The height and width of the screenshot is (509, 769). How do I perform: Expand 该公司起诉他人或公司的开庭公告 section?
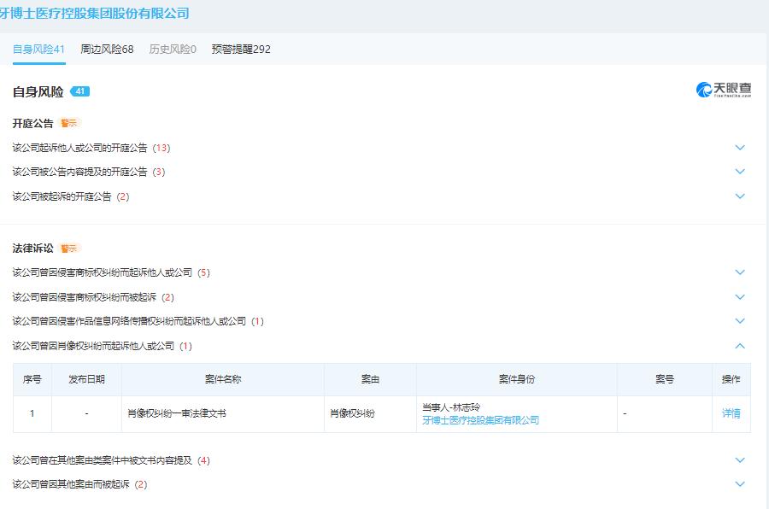coord(740,147)
